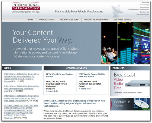
Task: Click more info under Budapest Hungary event
Action: pyautogui.click(x=52, y=91)
